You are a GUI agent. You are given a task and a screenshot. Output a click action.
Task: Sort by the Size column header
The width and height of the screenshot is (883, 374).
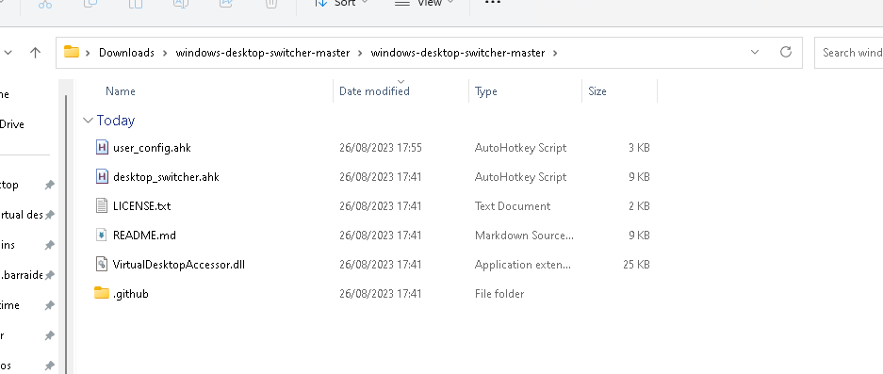click(597, 91)
